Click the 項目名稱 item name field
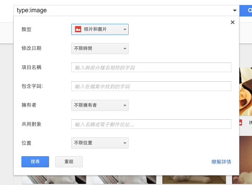The height and width of the screenshot is (185, 252). click(x=151, y=68)
